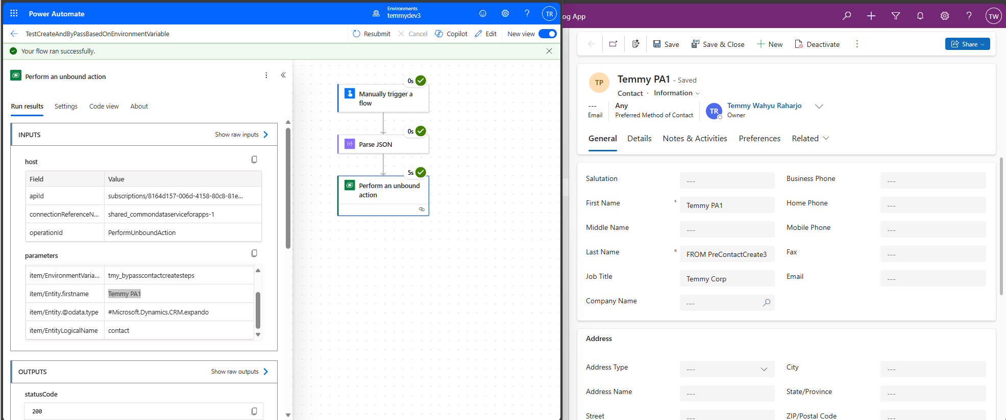
Task: Expand the contact header chevron
Action: point(819,106)
